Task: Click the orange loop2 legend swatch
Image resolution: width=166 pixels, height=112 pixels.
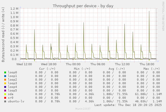Action: click(5, 80)
